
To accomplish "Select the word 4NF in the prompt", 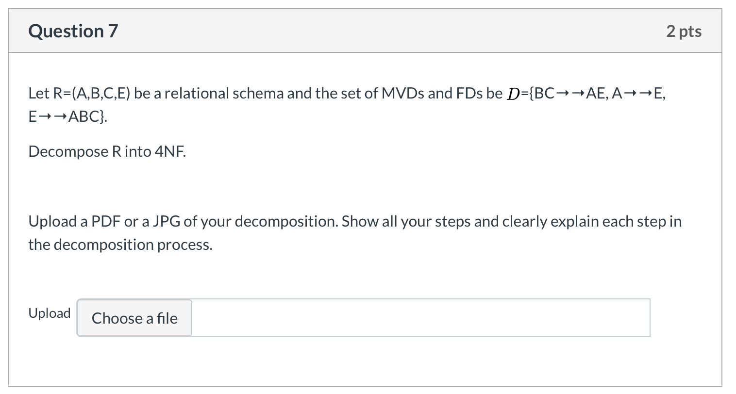I will tap(171, 151).
